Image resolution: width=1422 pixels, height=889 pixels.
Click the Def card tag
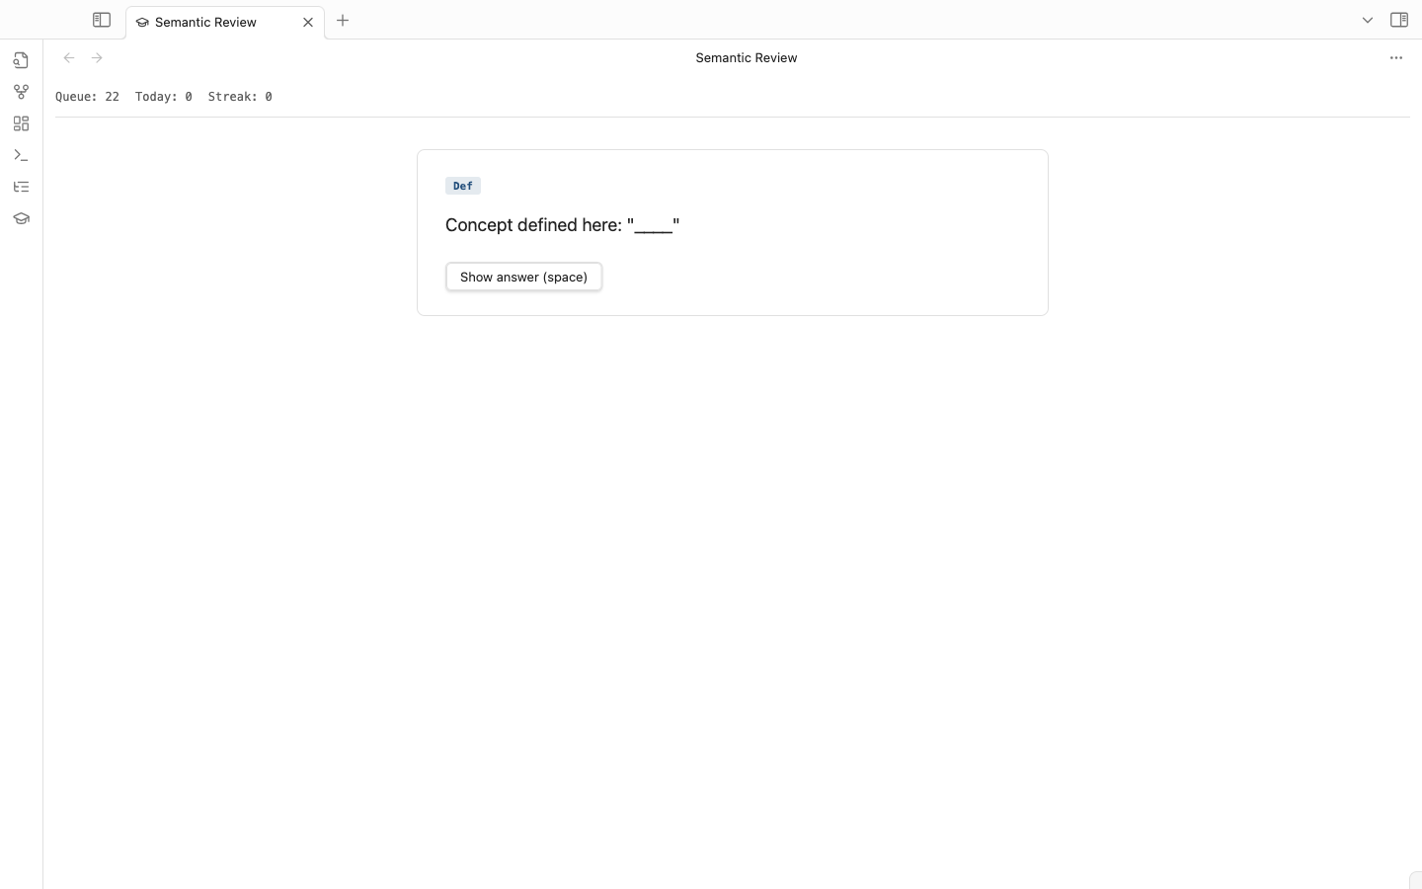(463, 186)
